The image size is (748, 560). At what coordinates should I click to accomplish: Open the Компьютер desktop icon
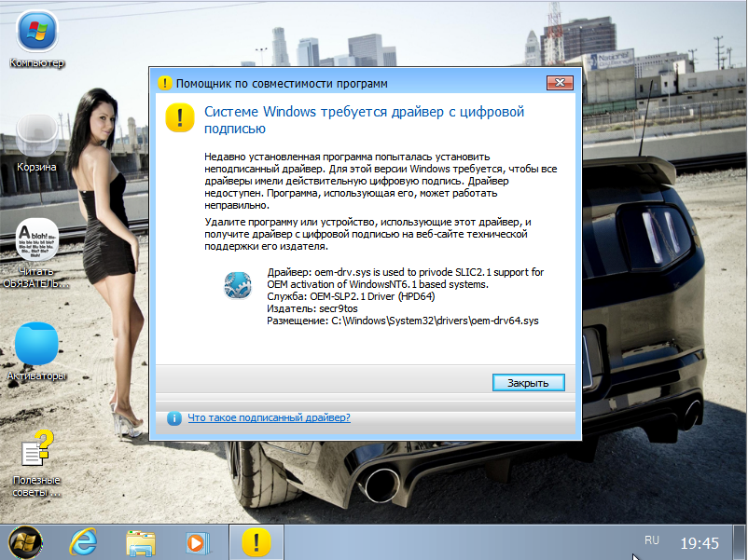(36, 40)
